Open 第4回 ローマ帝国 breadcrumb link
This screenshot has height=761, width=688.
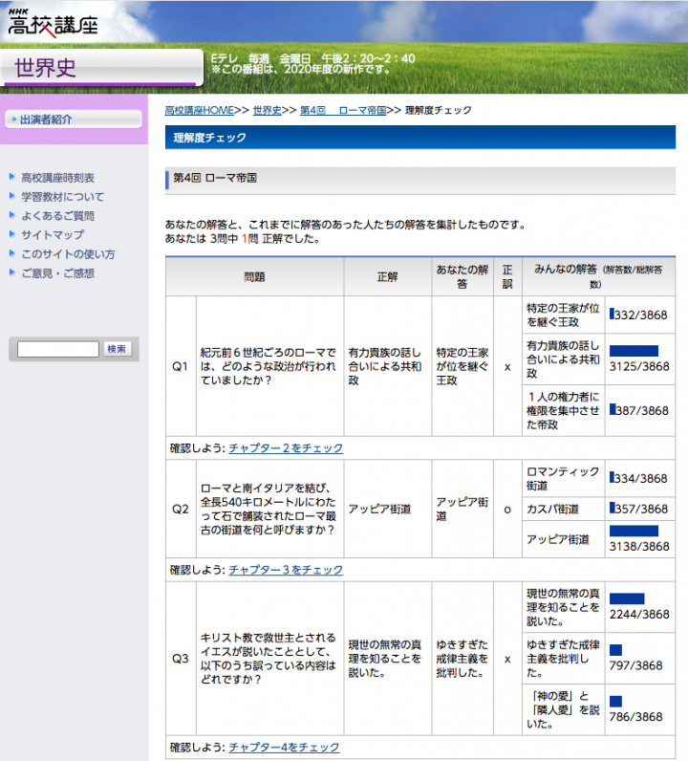(343, 111)
